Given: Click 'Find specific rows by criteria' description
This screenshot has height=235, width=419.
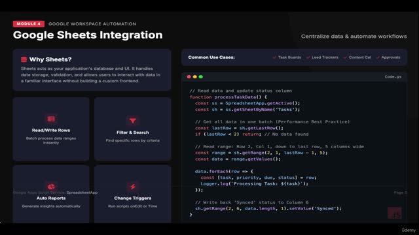Looking at the screenshot, I should 133,140.
